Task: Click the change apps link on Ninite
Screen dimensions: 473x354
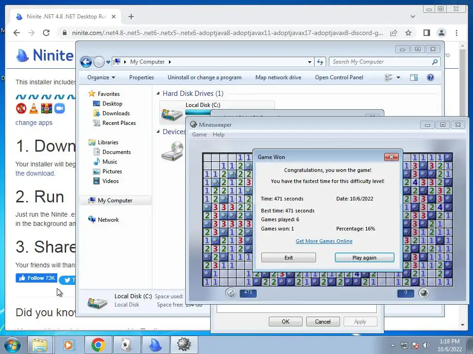Action: [34, 123]
